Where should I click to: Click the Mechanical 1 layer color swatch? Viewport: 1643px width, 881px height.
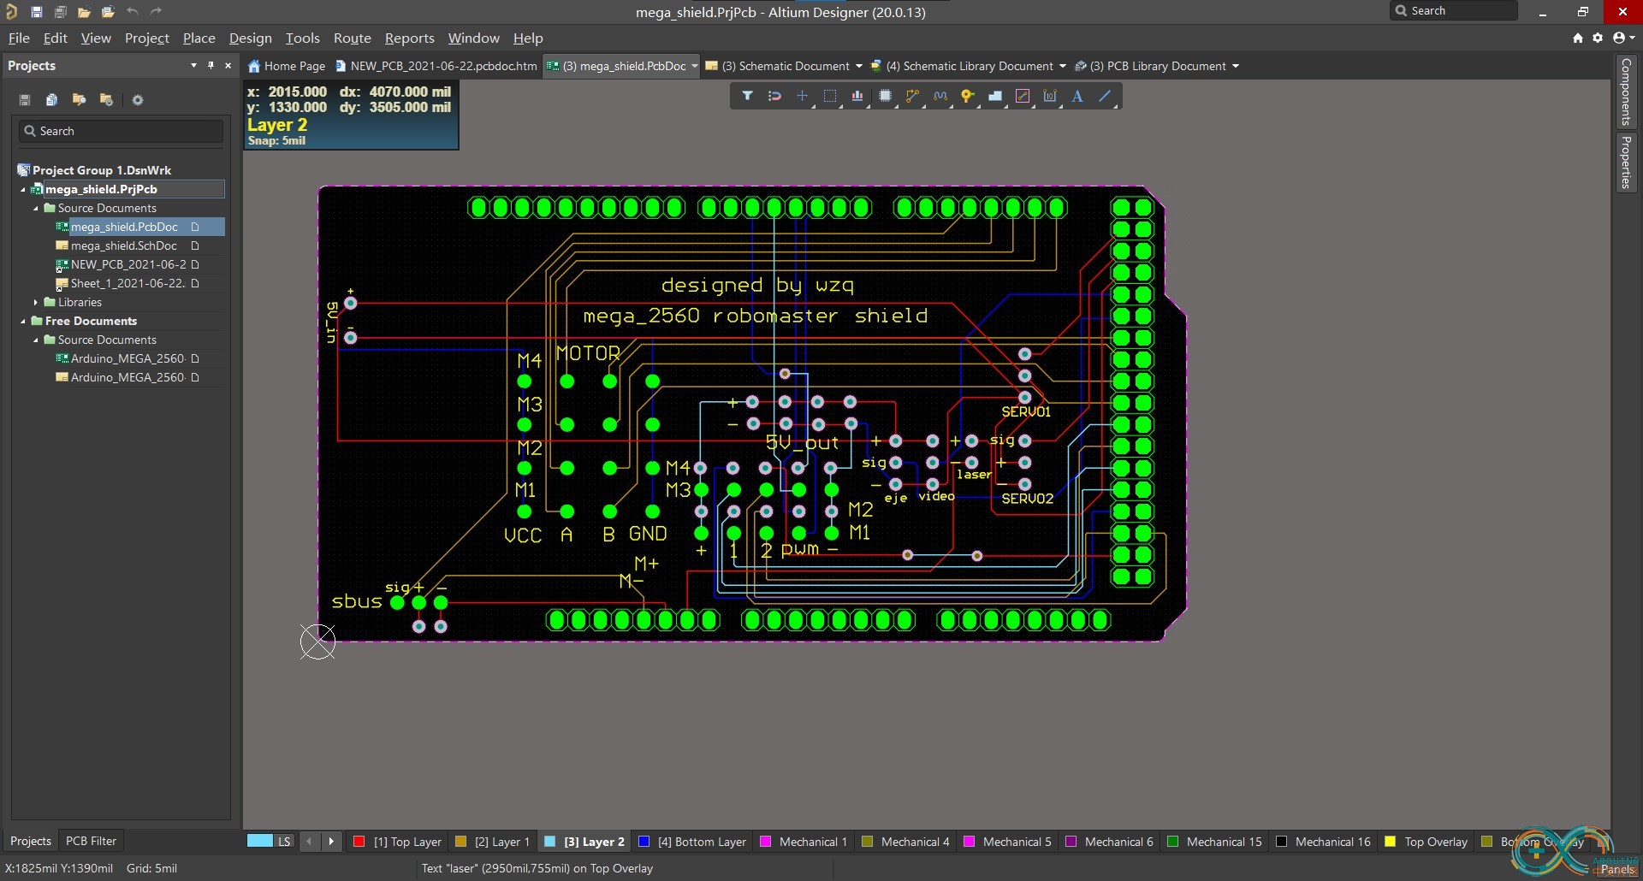pyautogui.click(x=766, y=842)
